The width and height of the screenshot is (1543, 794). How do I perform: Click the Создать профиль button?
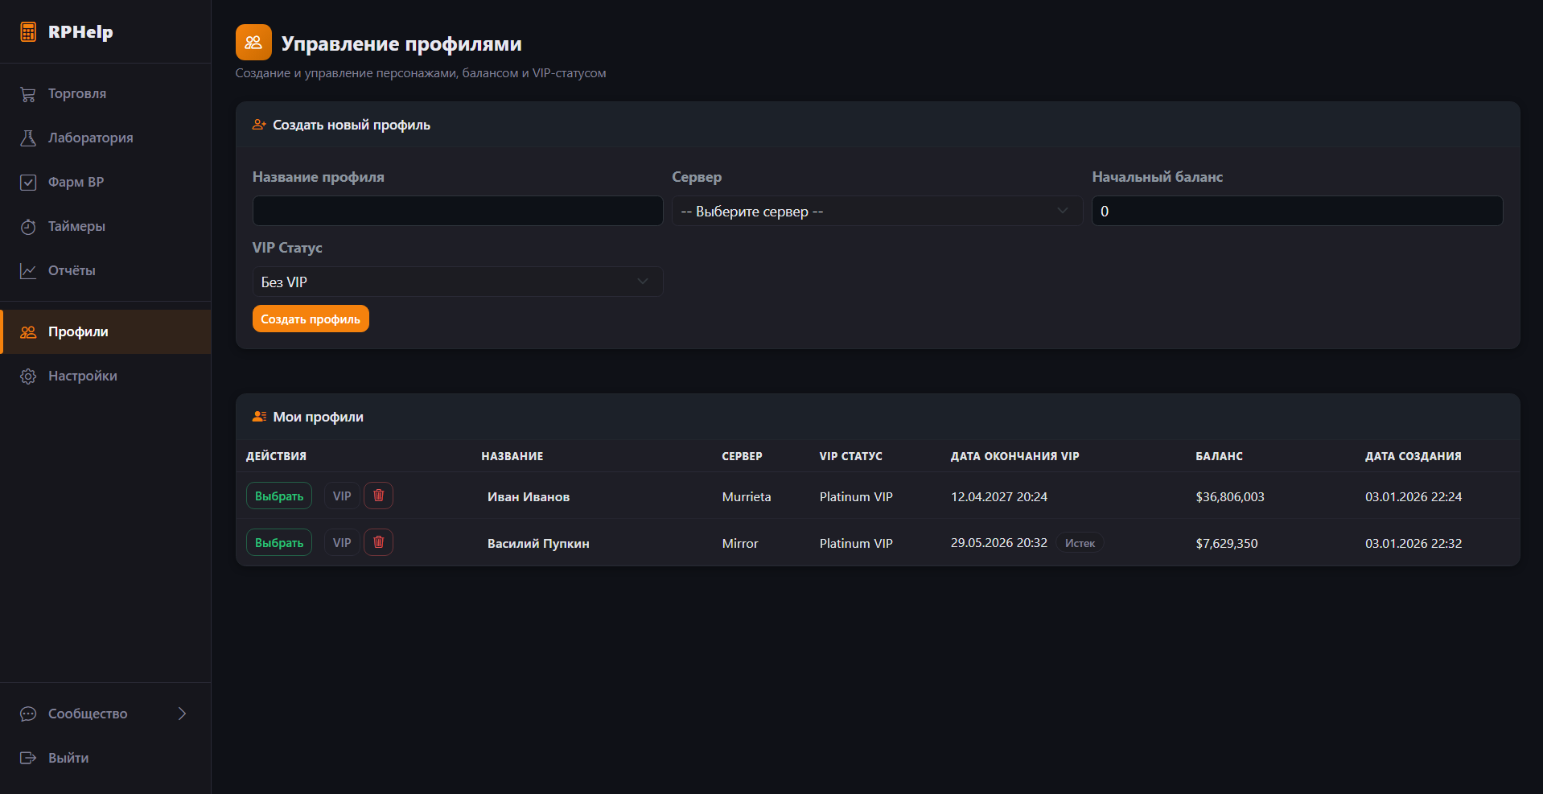tap(311, 319)
